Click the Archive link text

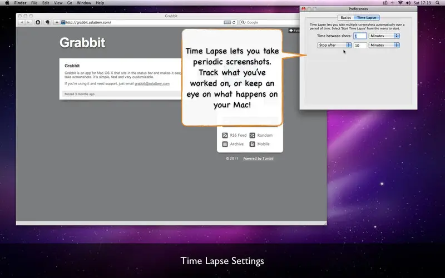point(237,144)
